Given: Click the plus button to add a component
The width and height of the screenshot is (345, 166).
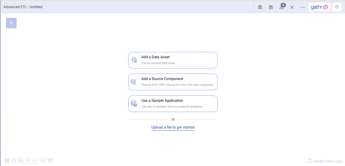Looking at the screenshot, I should 11,23.
